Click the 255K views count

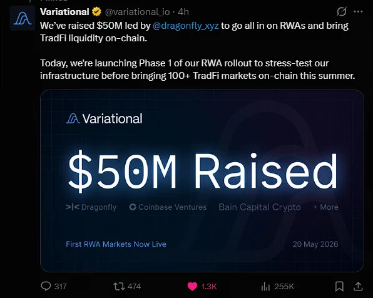tap(284, 286)
